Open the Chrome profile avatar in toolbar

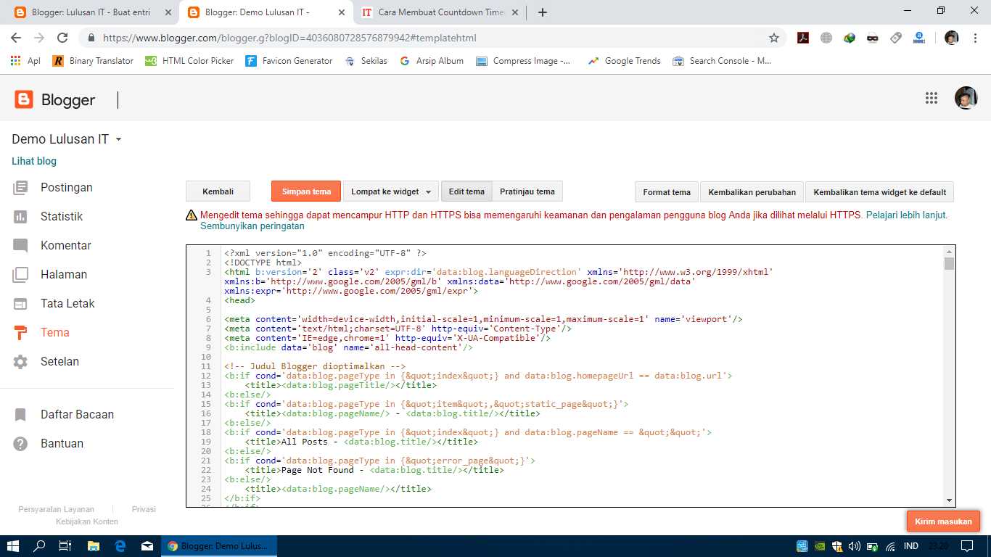[951, 38]
